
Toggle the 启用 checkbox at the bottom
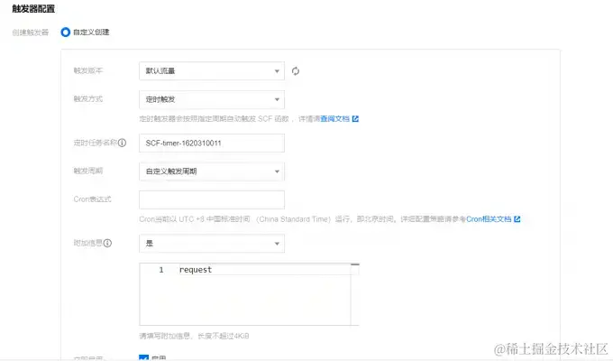point(144,358)
